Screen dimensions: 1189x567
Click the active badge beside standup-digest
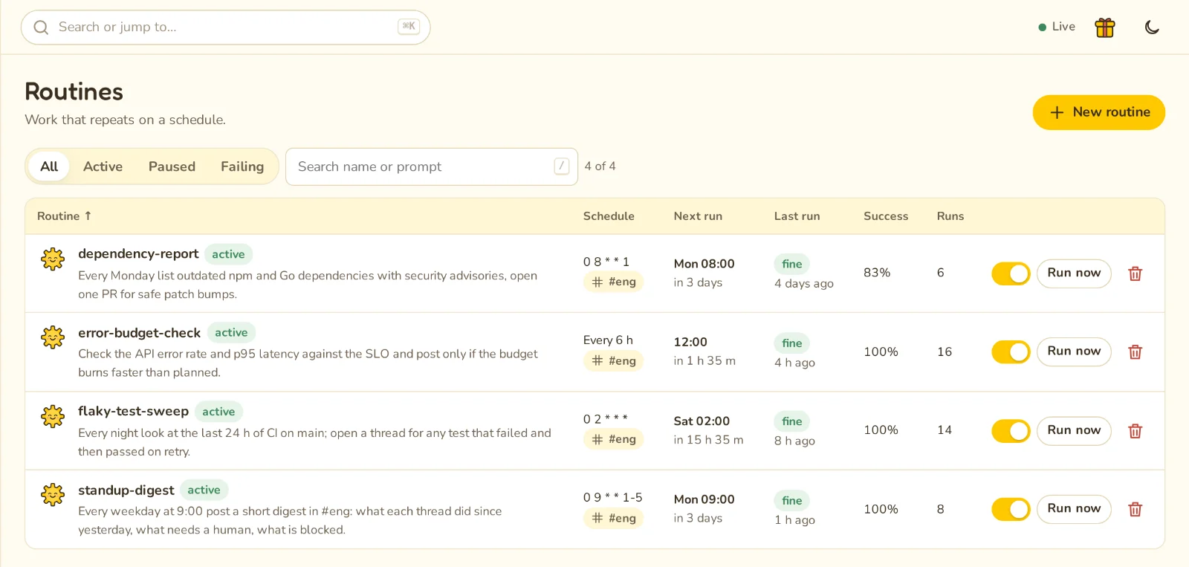pos(204,490)
